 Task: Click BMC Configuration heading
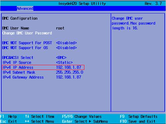[20, 18]
